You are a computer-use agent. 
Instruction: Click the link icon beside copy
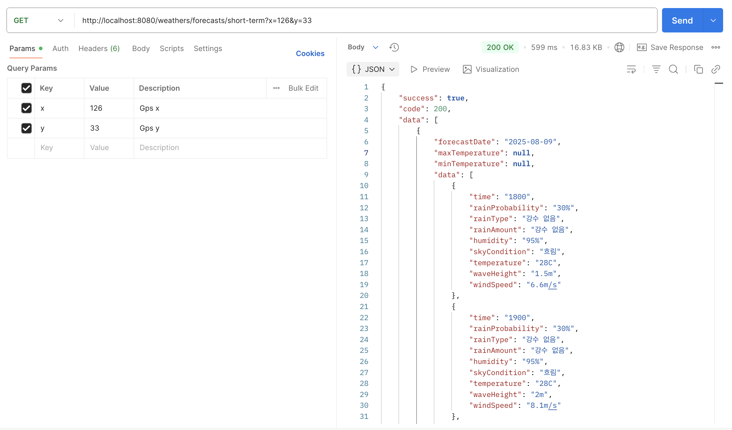[715, 69]
